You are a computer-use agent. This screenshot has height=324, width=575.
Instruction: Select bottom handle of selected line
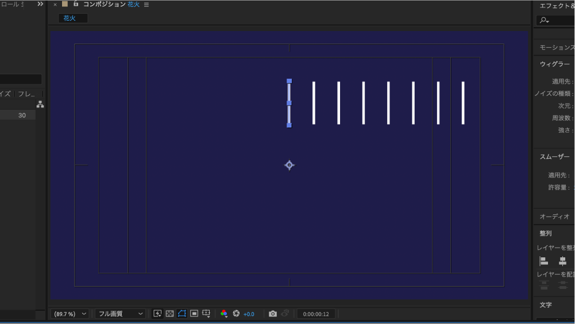tap(290, 125)
